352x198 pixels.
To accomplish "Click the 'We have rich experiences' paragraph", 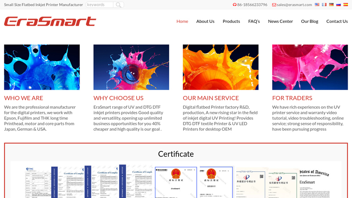I will pos(308,118).
